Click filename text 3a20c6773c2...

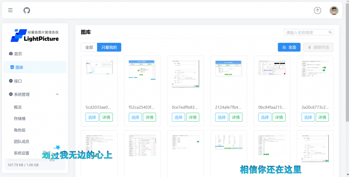click(315, 107)
